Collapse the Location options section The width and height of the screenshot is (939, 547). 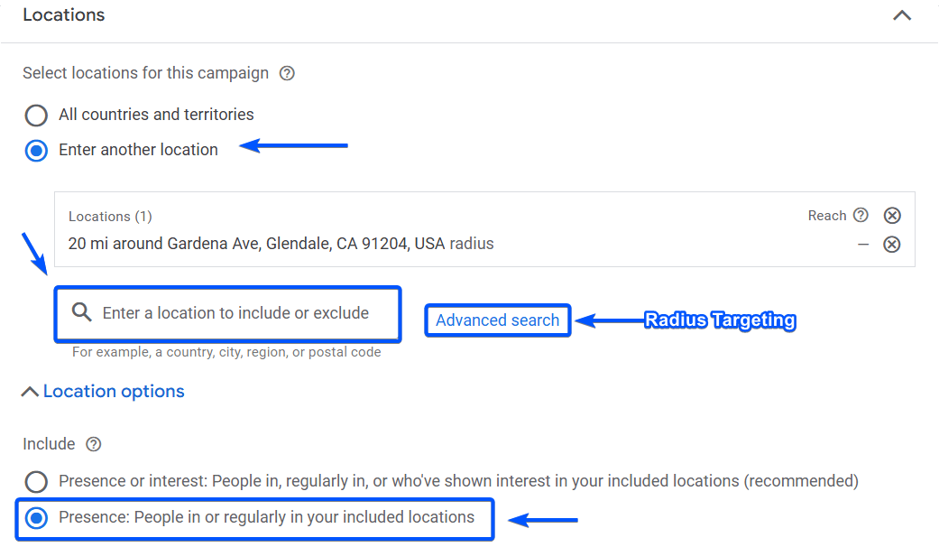tap(30, 390)
